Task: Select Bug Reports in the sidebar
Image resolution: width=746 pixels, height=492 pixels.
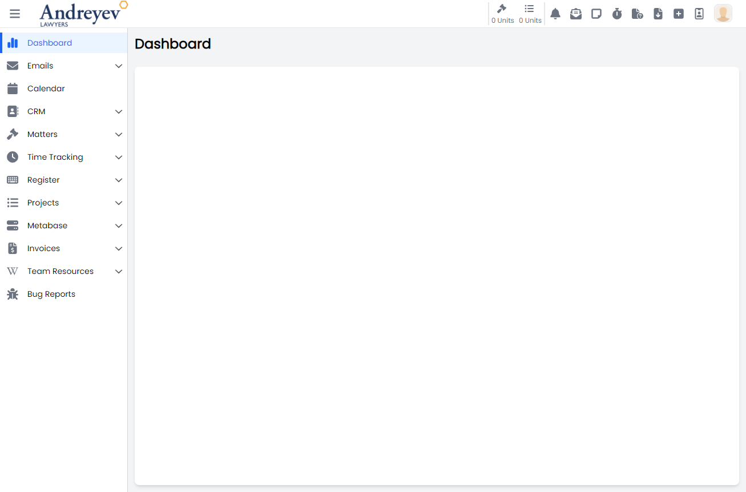Action: 51,294
